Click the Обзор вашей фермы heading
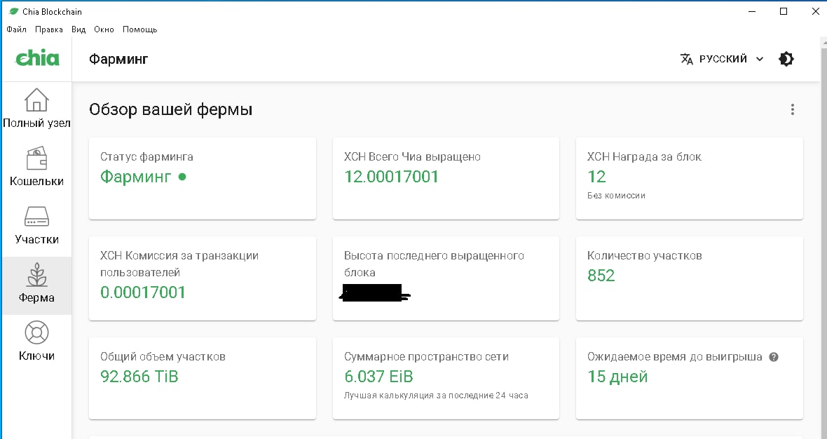 coord(170,109)
